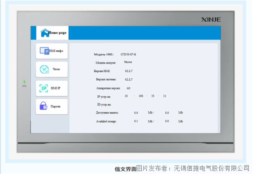Open the HMI инфо section

57,51
